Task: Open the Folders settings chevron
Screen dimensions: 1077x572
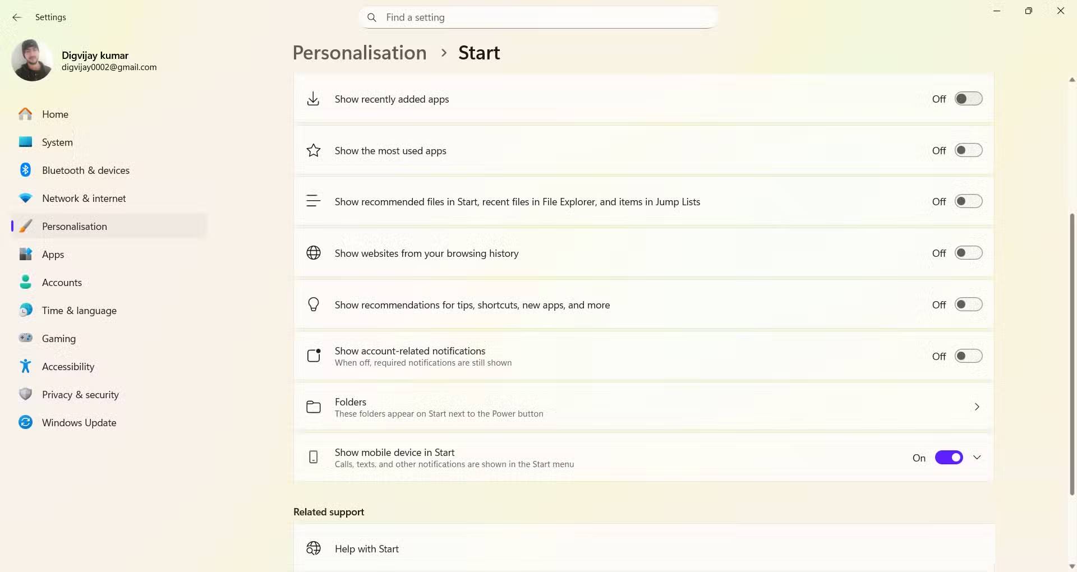Action: [x=977, y=407]
